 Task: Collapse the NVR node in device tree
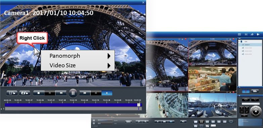[239, 41]
